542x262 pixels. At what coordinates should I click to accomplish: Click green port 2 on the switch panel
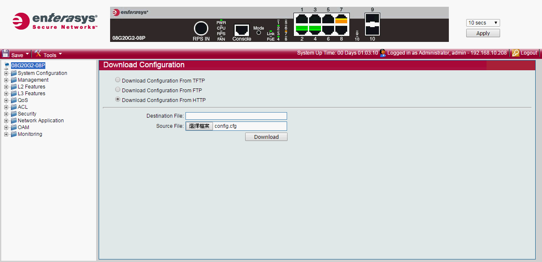tap(302, 29)
